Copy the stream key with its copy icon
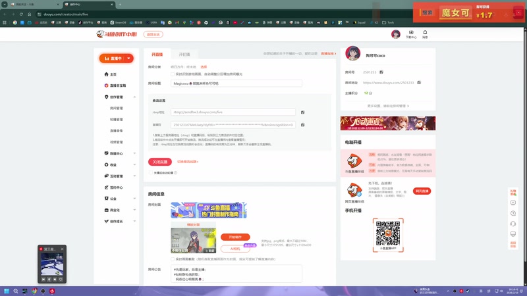The width and height of the screenshot is (527, 296). point(302,125)
